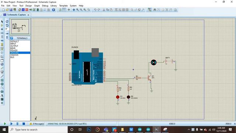Open the Edit menu
This screenshot has width=236, height=133.
pos(8,6)
